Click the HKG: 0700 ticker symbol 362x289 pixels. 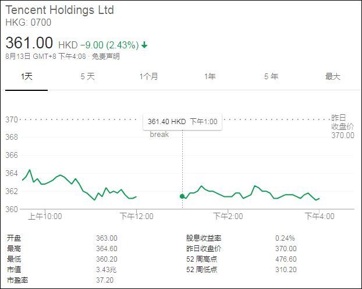point(28,23)
